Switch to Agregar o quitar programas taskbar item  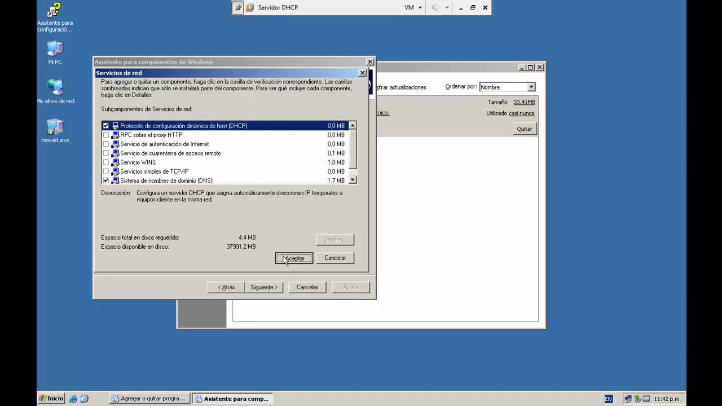tap(148, 398)
